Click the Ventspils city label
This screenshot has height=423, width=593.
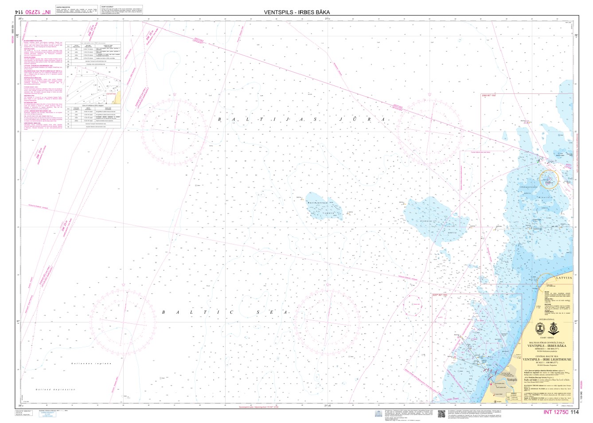[x=497, y=380]
